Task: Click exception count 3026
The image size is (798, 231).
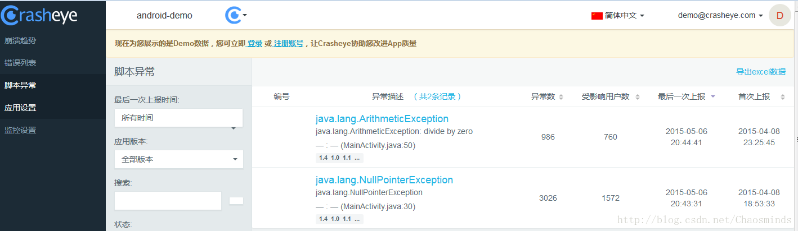Action: coord(548,198)
